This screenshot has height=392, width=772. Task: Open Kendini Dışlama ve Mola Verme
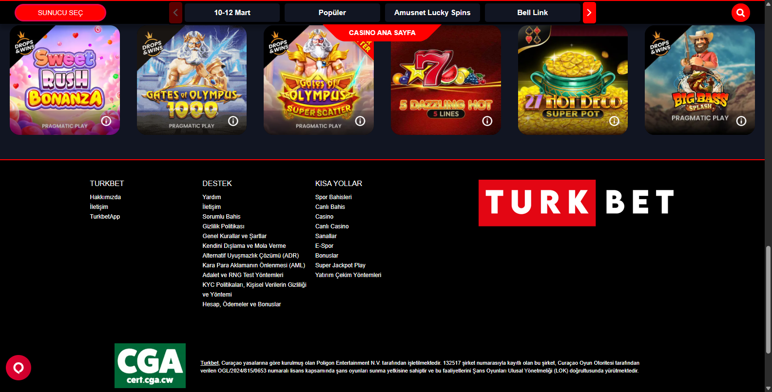coord(244,246)
